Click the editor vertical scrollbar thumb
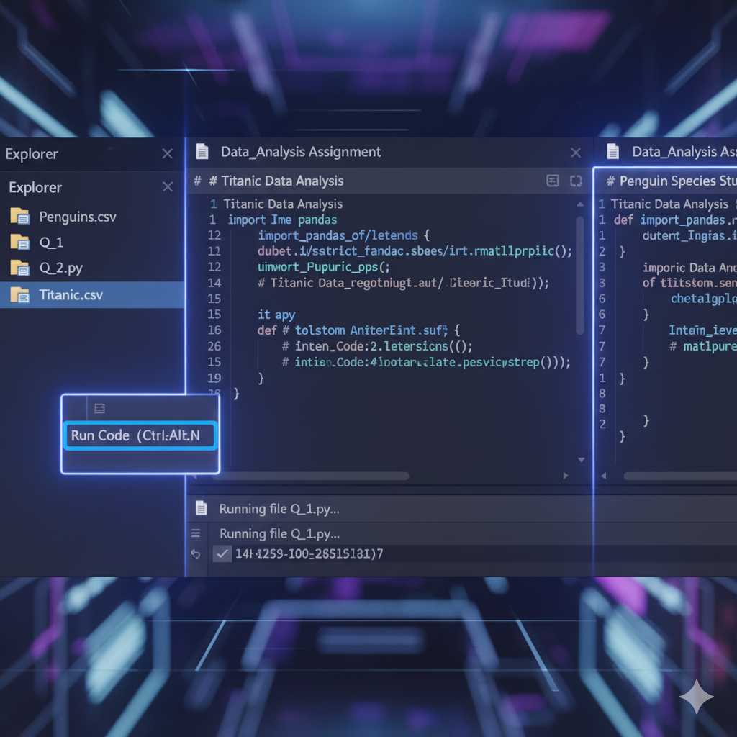Image resolution: width=737 pixels, height=737 pixels. click(581, 273)
